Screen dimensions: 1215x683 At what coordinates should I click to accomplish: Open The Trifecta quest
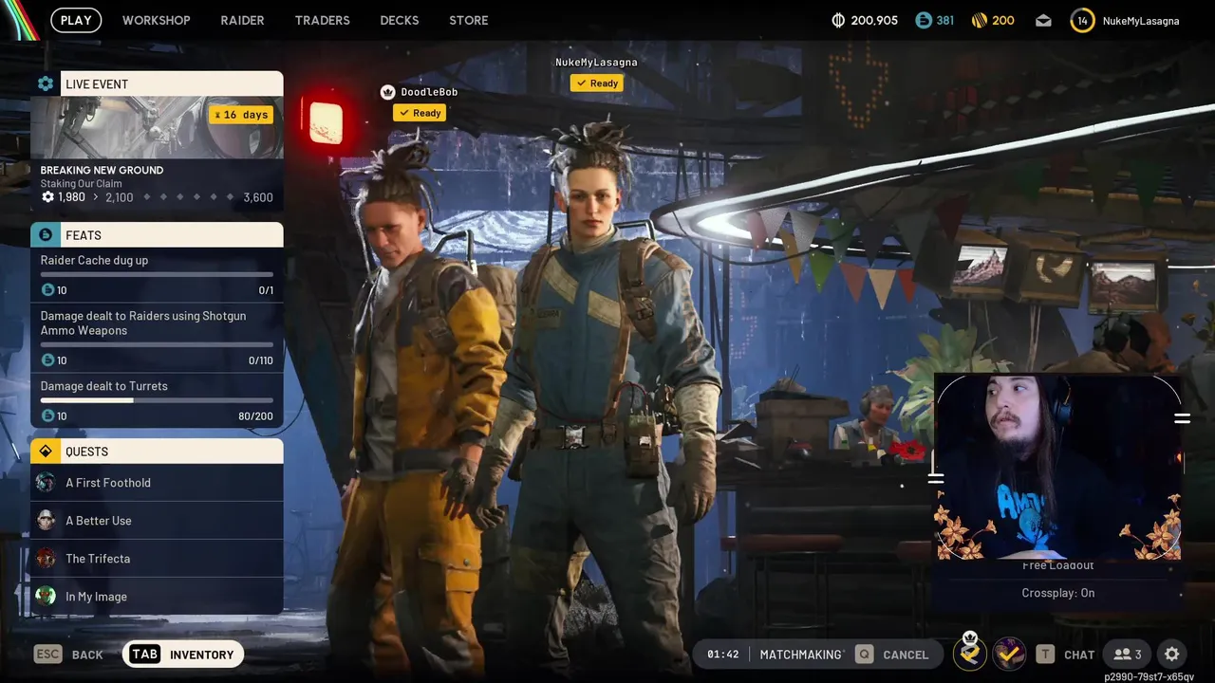(x=157, y=559)
